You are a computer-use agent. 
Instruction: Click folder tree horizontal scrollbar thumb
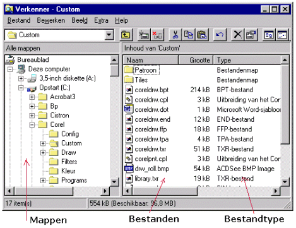pyautogui.click(x=44, y=191)
